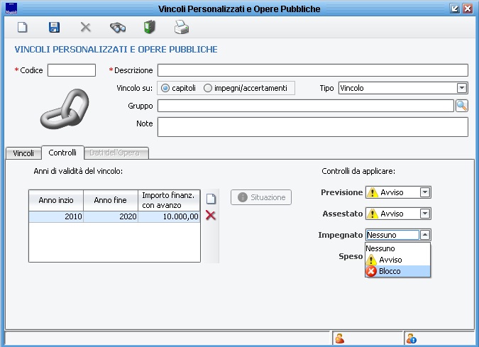Print using the printer toolbar icon

click(182, 28)
